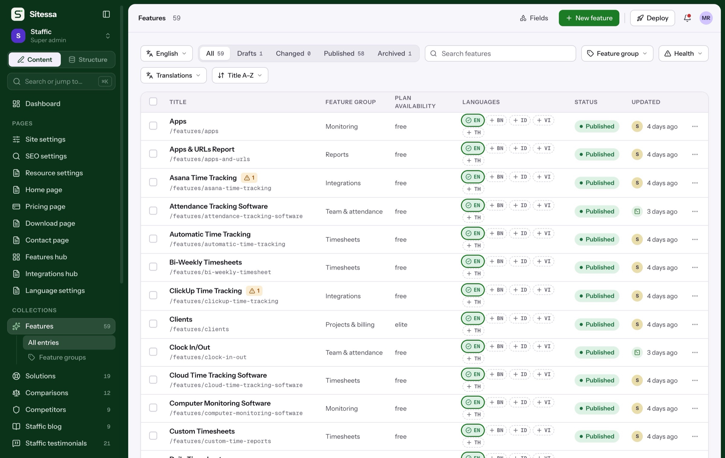Add BN translation for Apps row
725x458 pixels.
pos(497,120)
